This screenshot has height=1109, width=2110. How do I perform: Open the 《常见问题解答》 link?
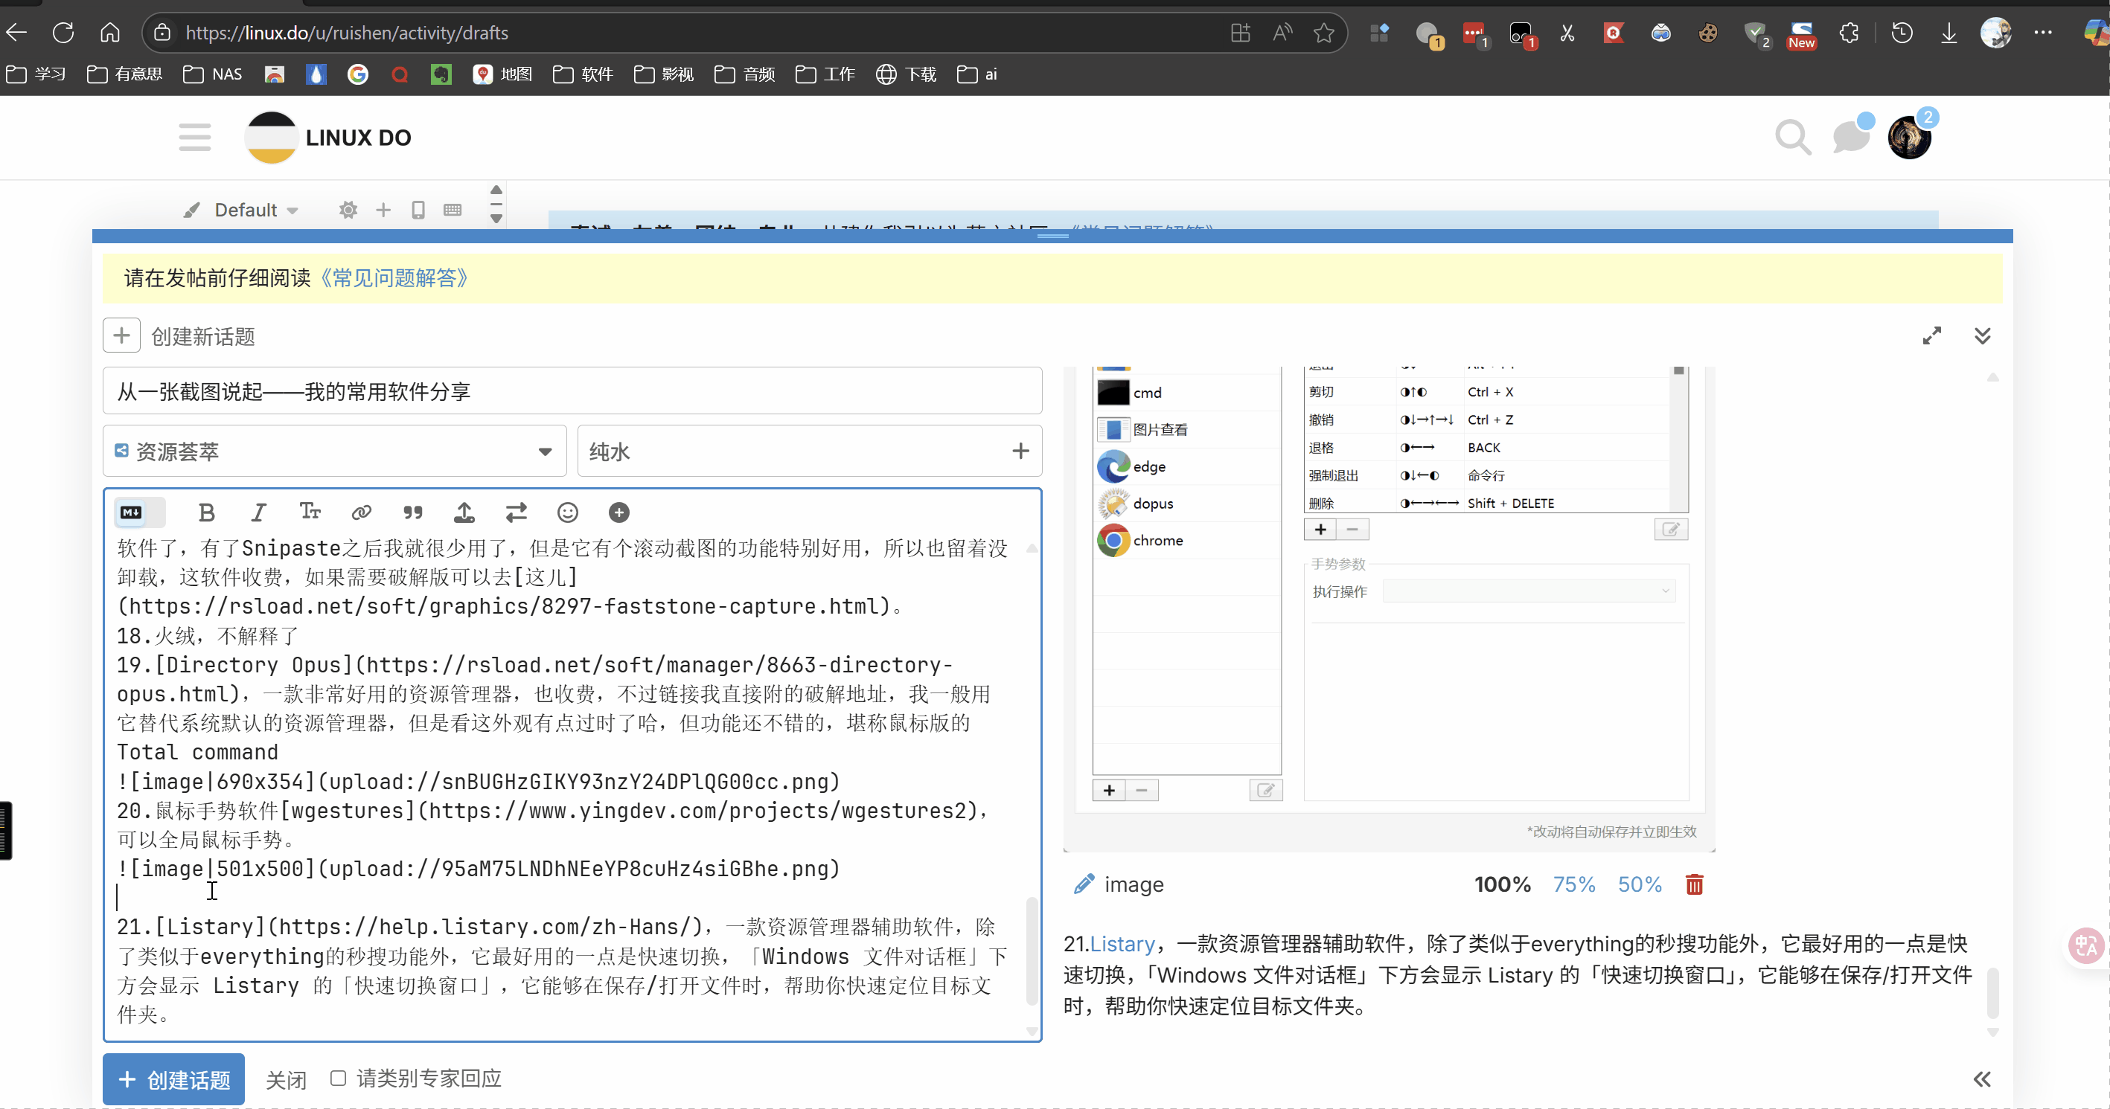pyautogui.click(x=394, y=278)
